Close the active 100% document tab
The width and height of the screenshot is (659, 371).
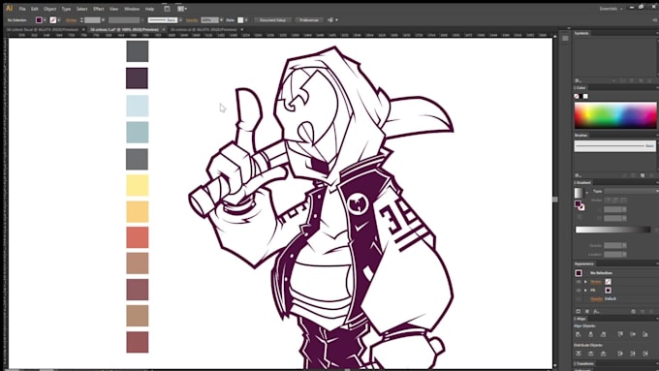pos(164,29)
